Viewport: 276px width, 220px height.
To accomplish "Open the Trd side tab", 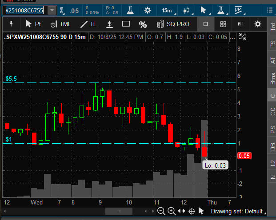I will (272, 26).
